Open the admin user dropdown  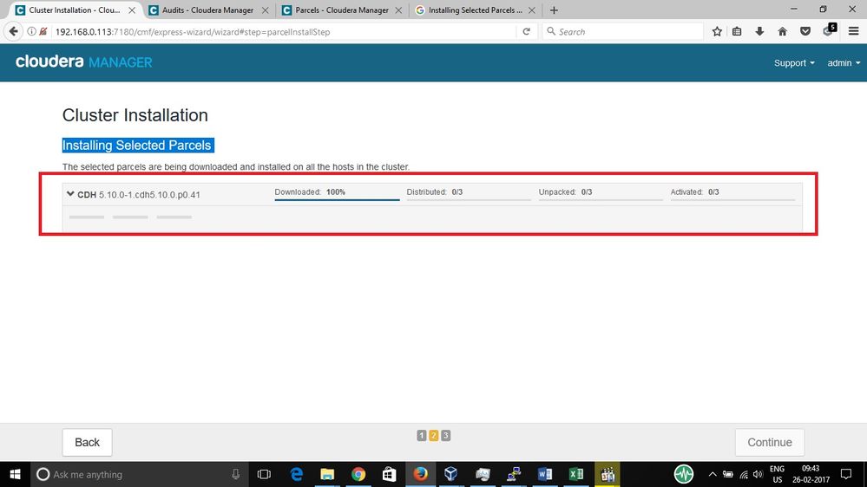tap(844, 63)
